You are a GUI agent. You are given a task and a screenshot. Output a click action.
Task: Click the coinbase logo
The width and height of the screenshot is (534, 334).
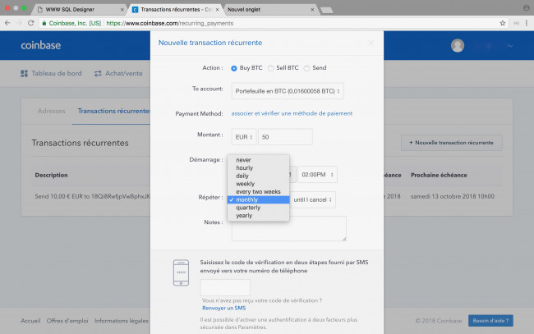point(41,45)
